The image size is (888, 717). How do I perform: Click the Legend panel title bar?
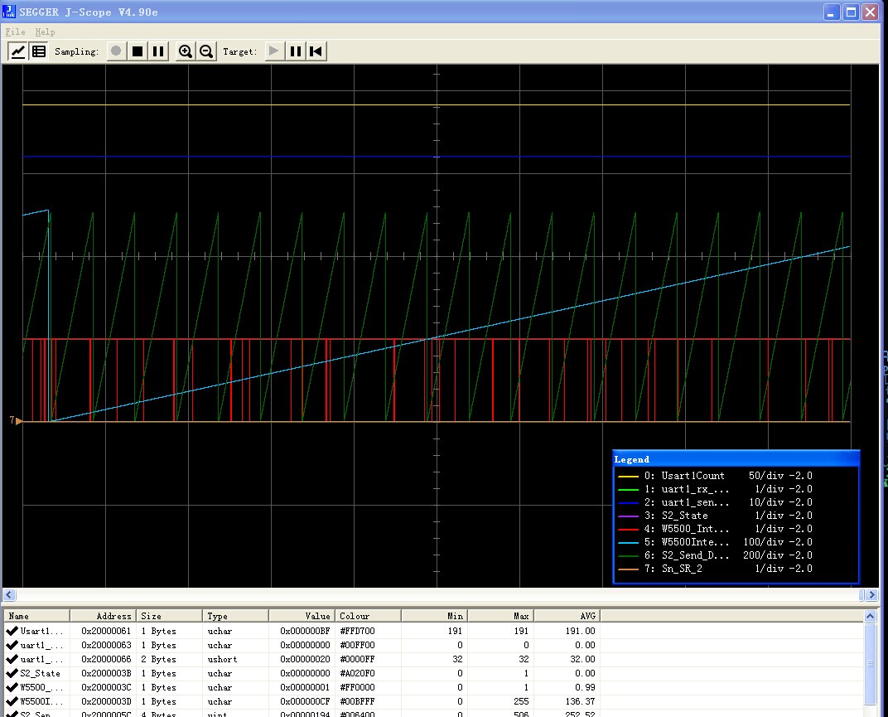tap(736, 459)
